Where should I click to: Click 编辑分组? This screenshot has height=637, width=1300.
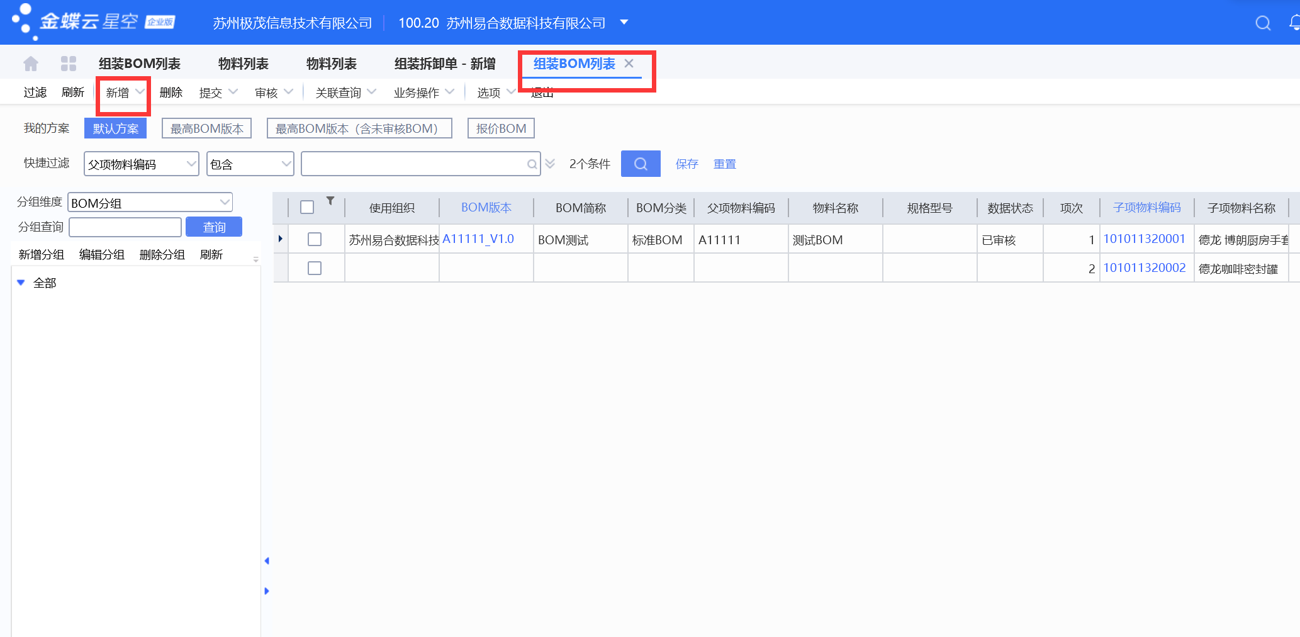coord(102,254)
